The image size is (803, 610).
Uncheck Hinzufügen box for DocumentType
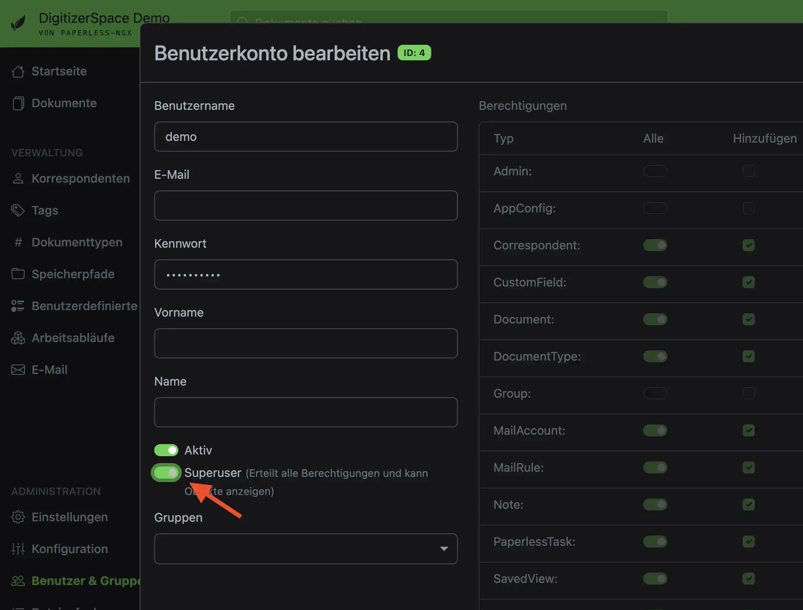(x=749, y=356)
